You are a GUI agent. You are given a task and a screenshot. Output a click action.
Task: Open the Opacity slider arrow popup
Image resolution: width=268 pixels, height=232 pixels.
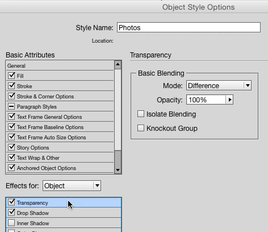tap(229, 100)
